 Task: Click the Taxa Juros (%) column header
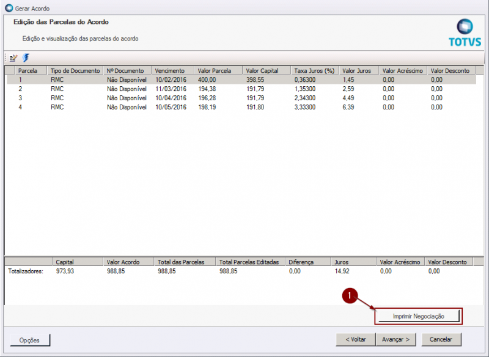(x=314, y=71)
